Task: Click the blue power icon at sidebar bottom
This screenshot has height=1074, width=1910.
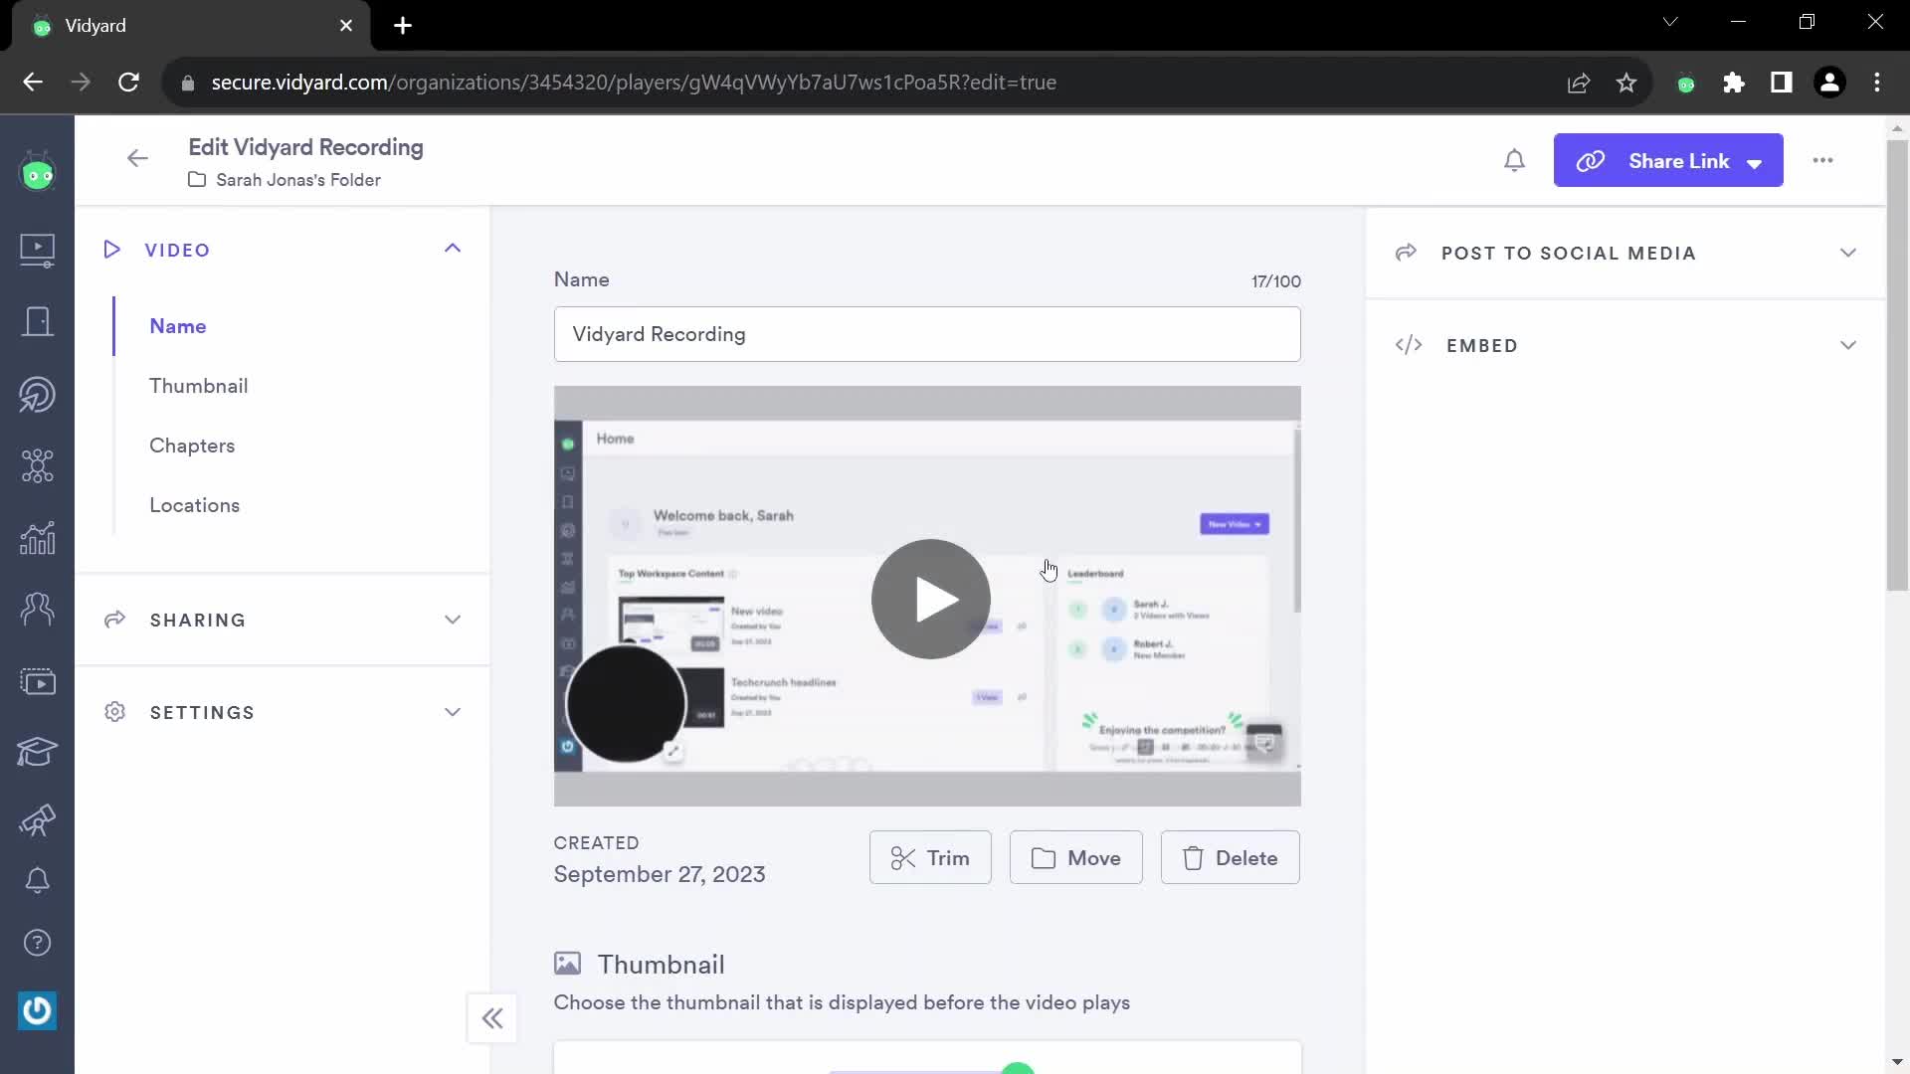Action: [37, 1010]
